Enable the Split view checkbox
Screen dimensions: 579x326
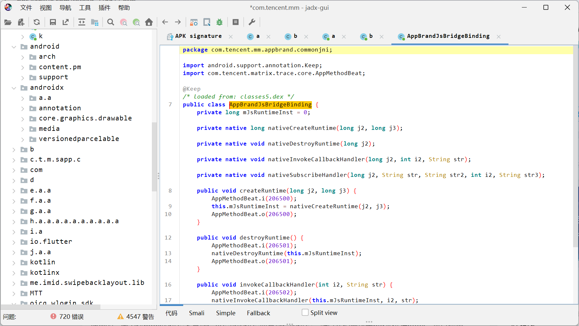coord(305,313)
